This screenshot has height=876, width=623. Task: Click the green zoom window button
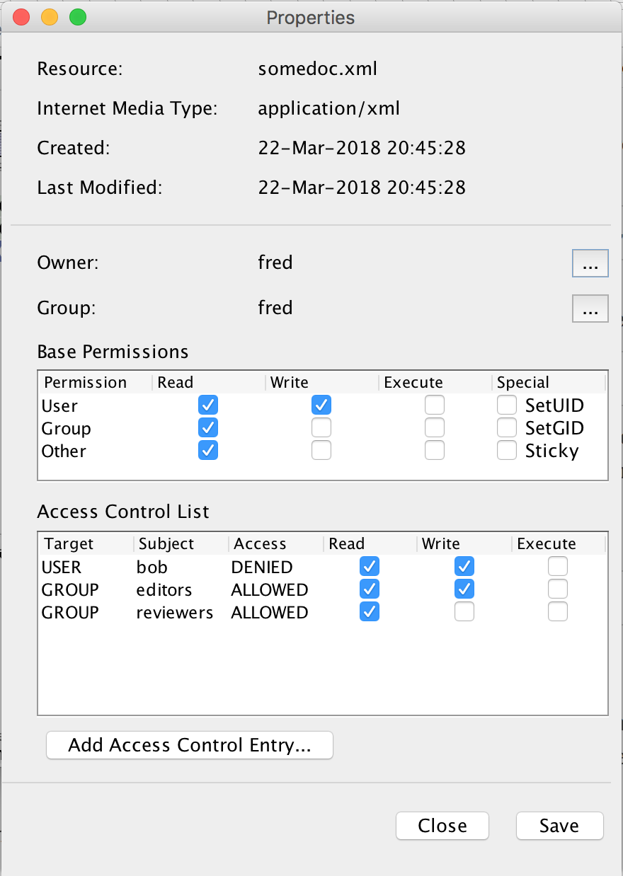pyautogui.click(x=78, y=17)
